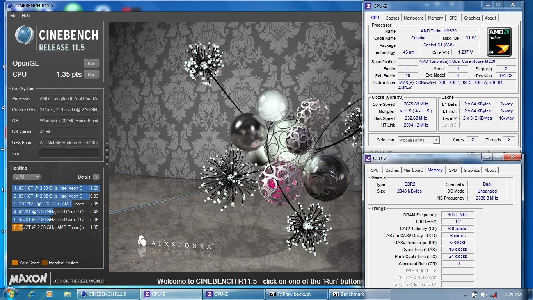533x300 pixels.
Task: Select ranking entry 5 Core i7 2.80 GHz
Action: coord(56,220)
